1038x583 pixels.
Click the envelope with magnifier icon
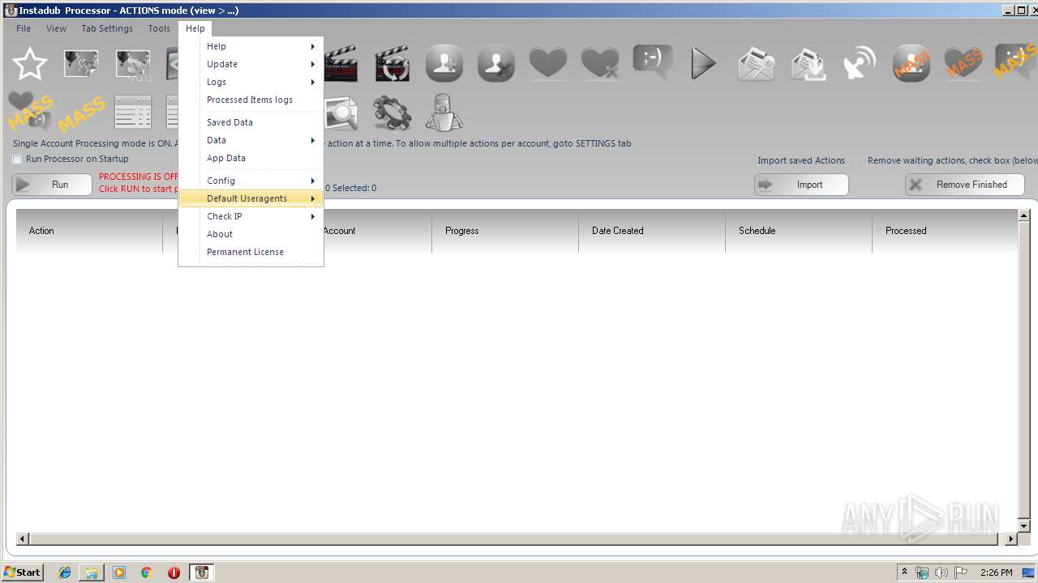pos(756,63)
